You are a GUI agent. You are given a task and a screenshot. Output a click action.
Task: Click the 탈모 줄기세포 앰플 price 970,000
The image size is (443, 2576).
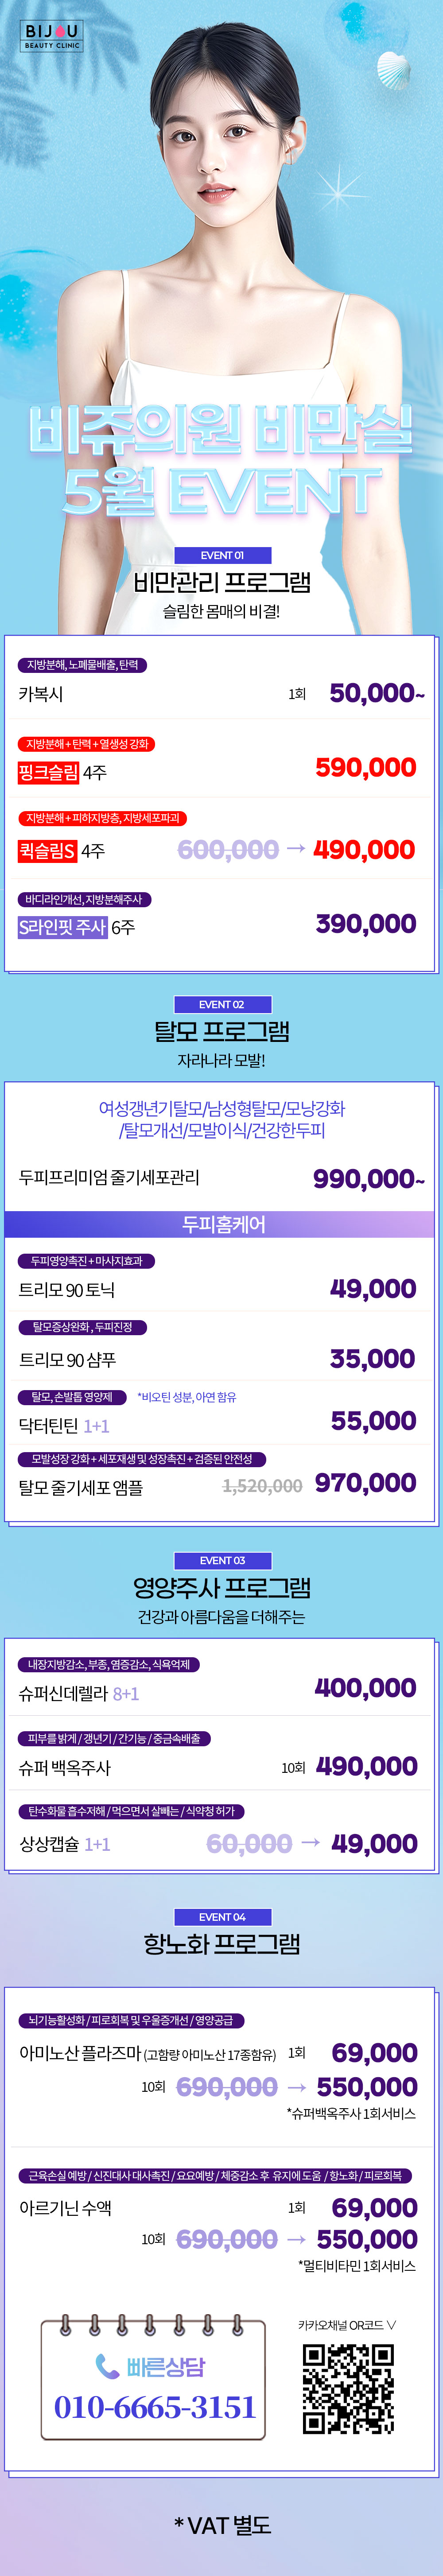pyautogui.click(x=366, y=1483)
